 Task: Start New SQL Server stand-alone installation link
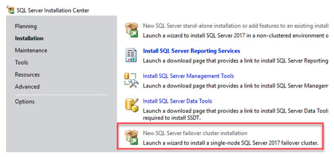pos(235,26)
